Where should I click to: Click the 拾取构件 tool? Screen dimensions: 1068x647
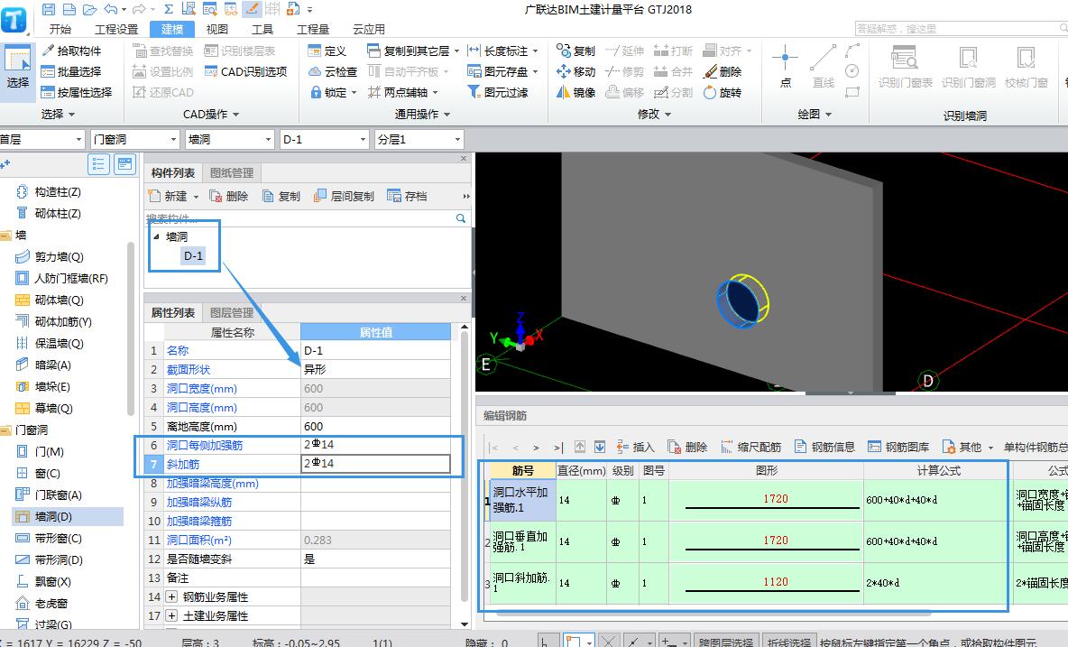tap(71, 51)
